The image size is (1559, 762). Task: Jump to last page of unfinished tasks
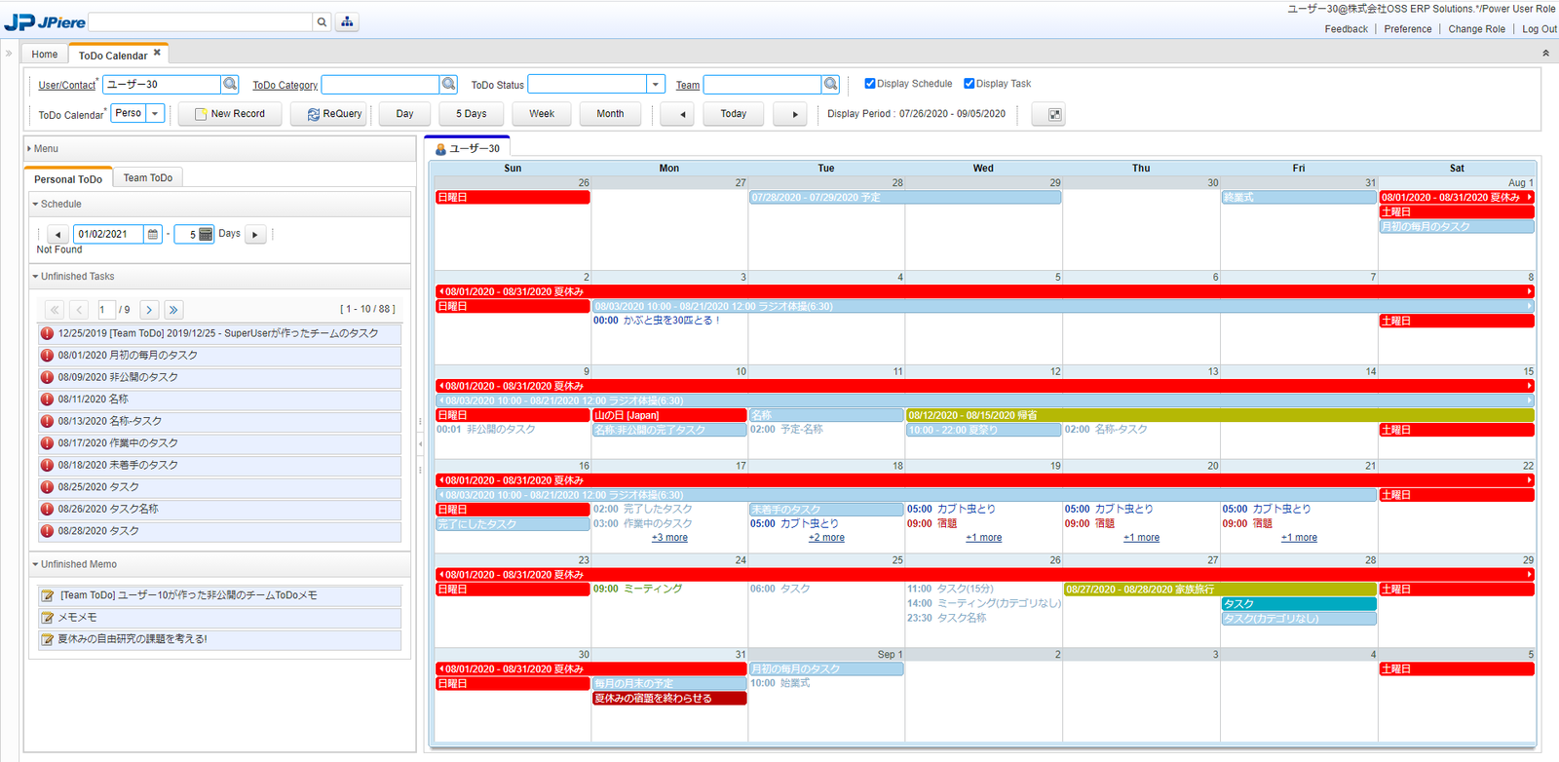(x=173, y=310)
